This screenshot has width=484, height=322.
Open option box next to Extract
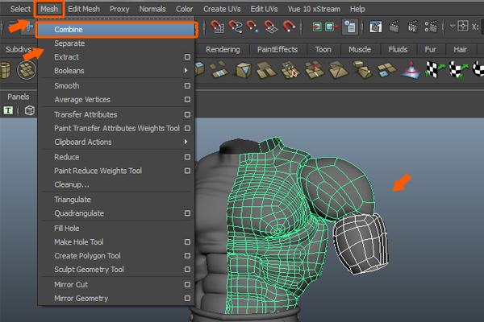click(187, 57)
